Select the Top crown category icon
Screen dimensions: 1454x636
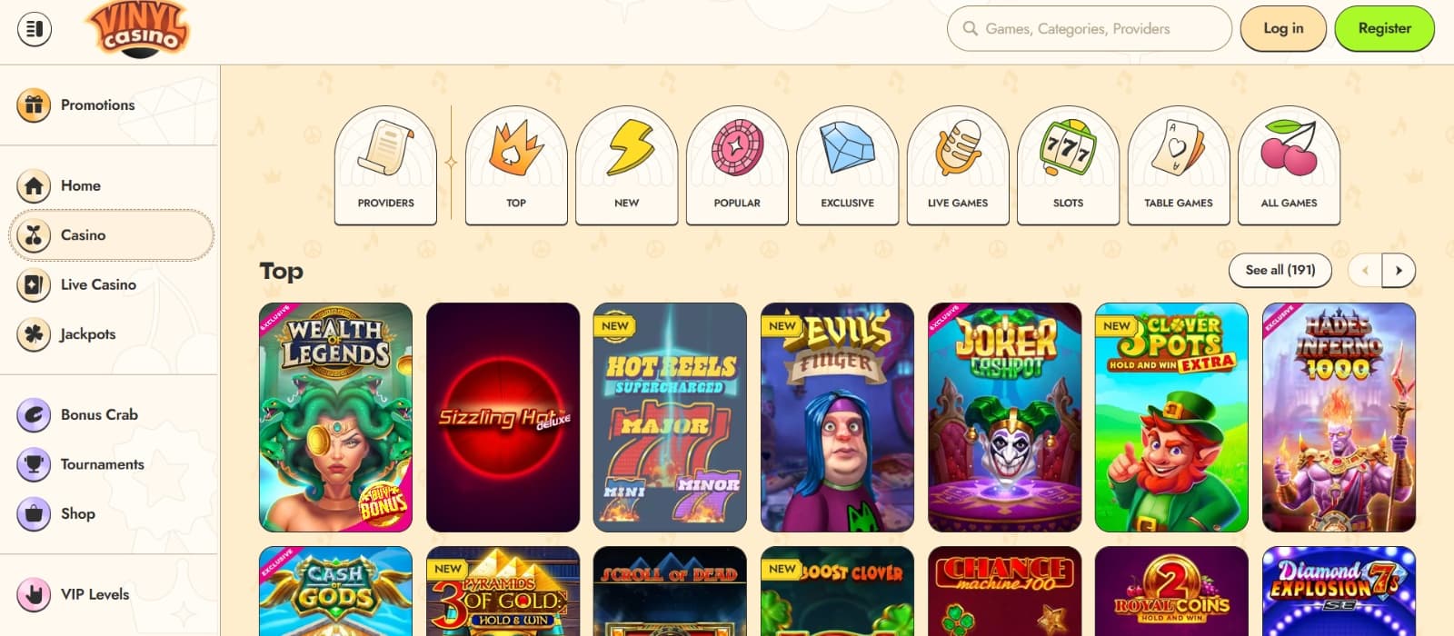point(516,165)
